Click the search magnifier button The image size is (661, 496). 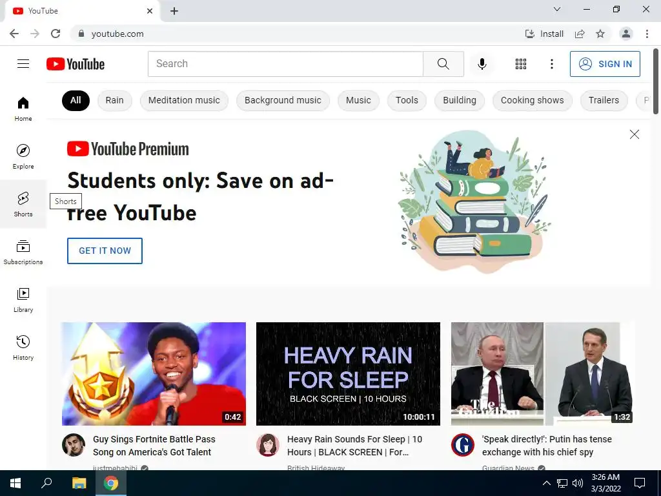(443, 64)
